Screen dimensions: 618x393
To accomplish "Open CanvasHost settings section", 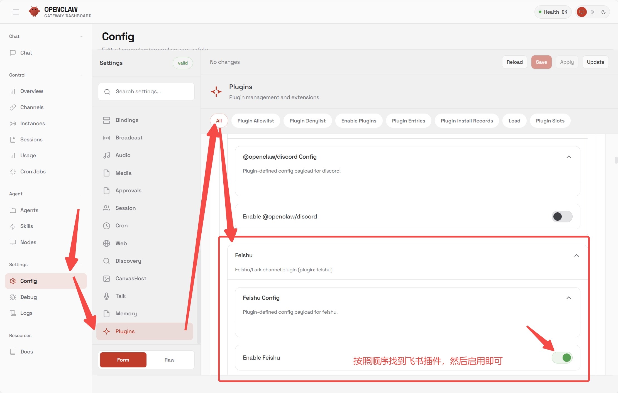I will (x=131, y=279).
